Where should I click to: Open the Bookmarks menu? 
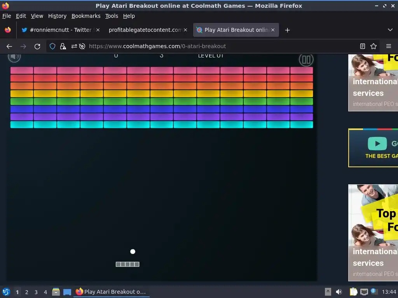[x=86, y=16]
